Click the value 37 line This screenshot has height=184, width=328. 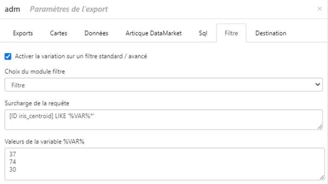[x=12, y=154]
